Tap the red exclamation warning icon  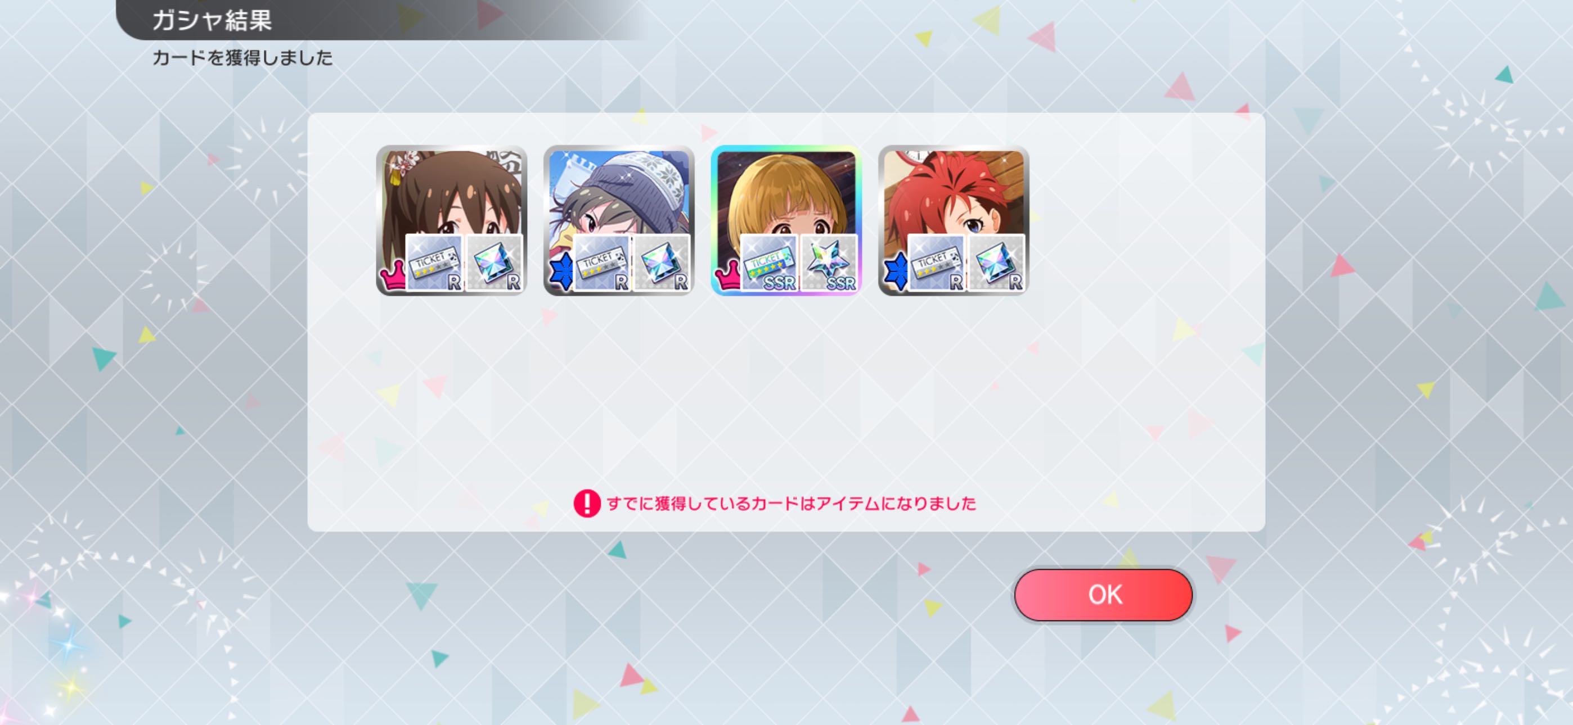click(x=587, y=504)
